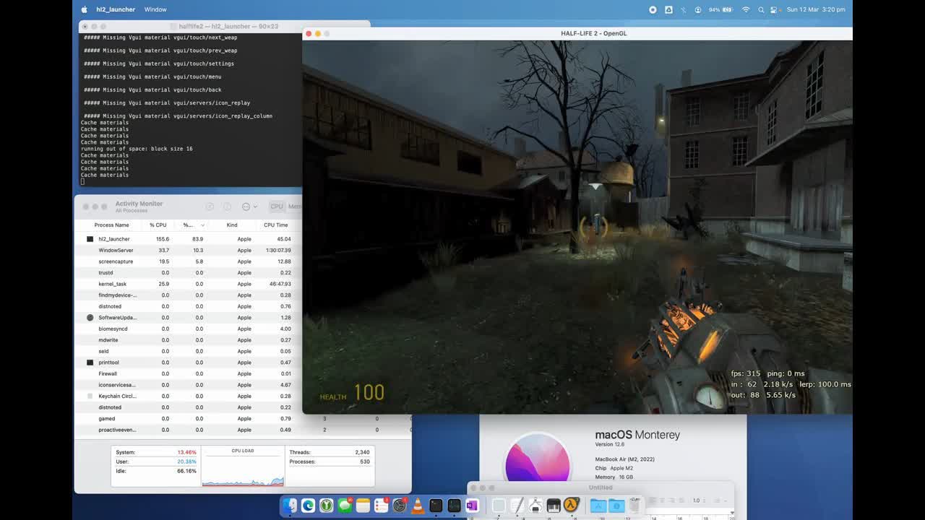The width and height of the screenshot is (925, 520).
Task: Open Microsoft Edge from the Dock
Action: [x=308, y=506]
